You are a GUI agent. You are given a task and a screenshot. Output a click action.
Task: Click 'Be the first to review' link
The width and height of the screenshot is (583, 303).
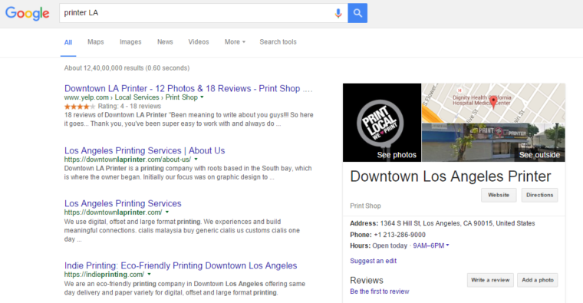click(379, 291)
